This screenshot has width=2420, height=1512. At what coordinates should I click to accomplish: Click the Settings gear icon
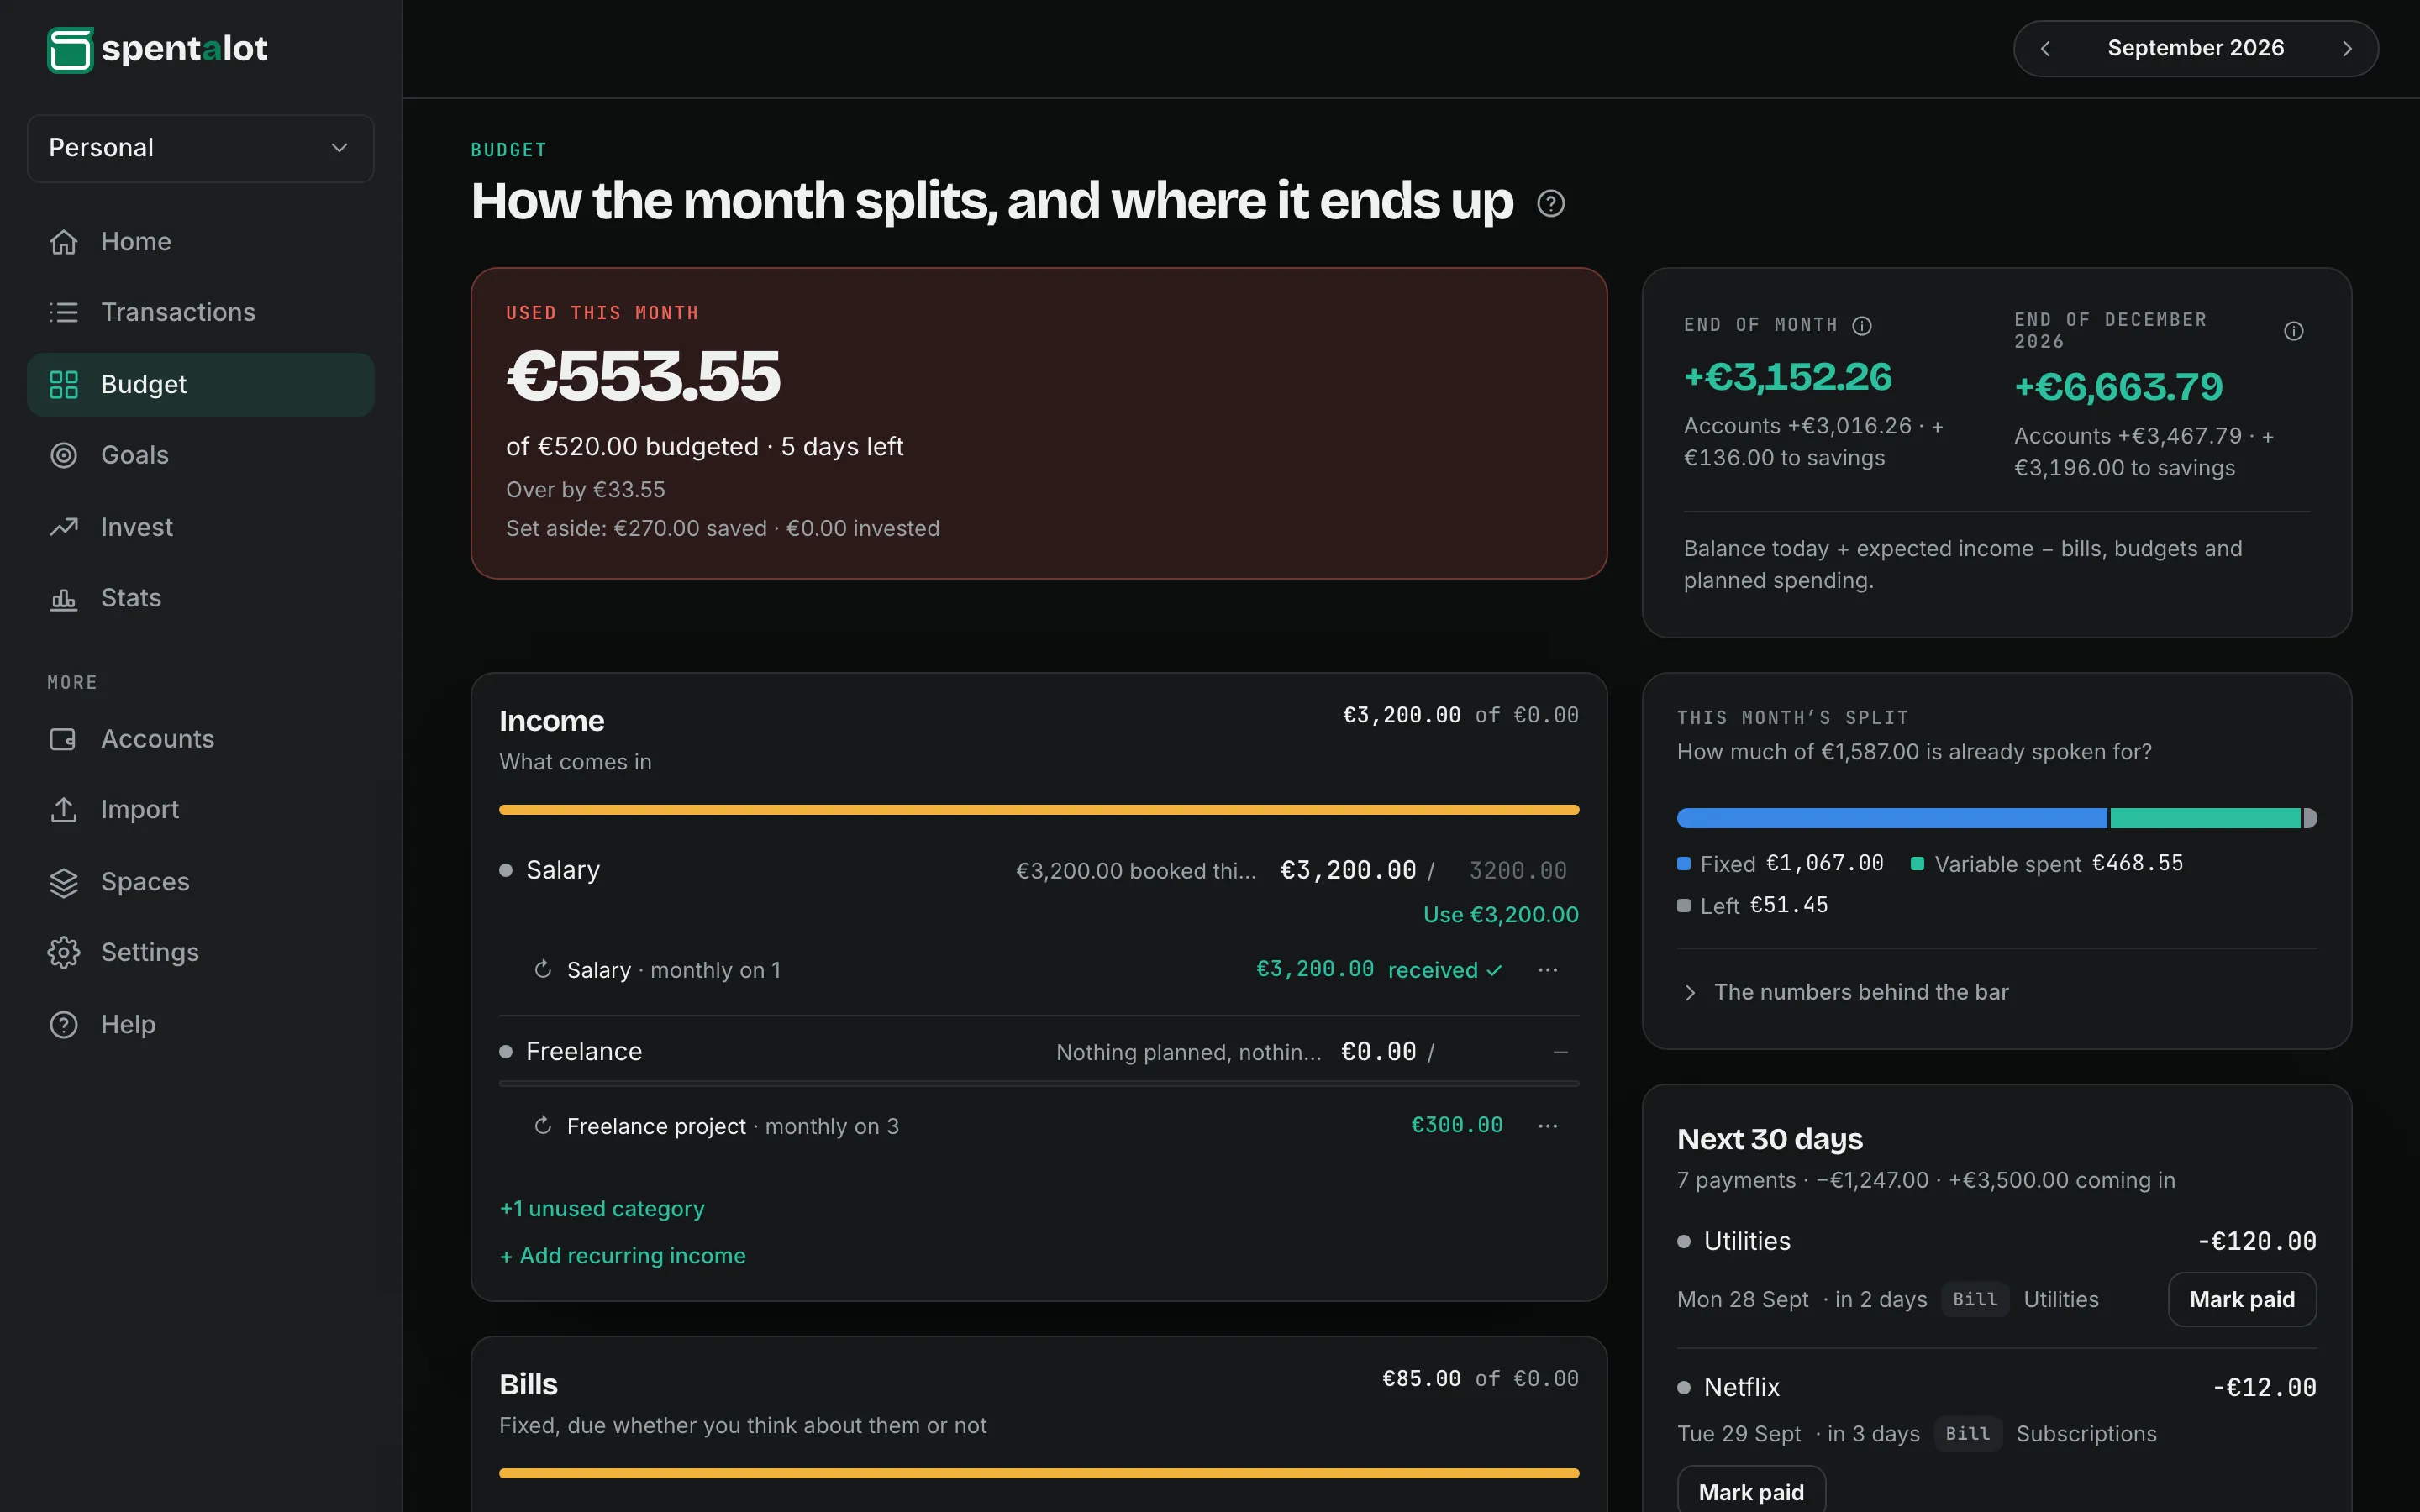[x=64, y=952]
